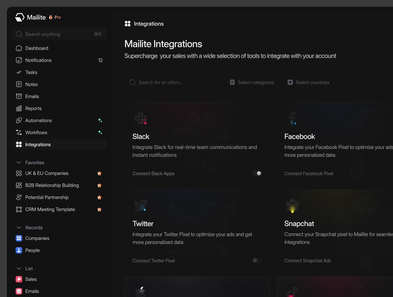Viewport: 393px width, 297px height.
Task: Collapse the Records section chevron
Action: (x=19, y=227)
